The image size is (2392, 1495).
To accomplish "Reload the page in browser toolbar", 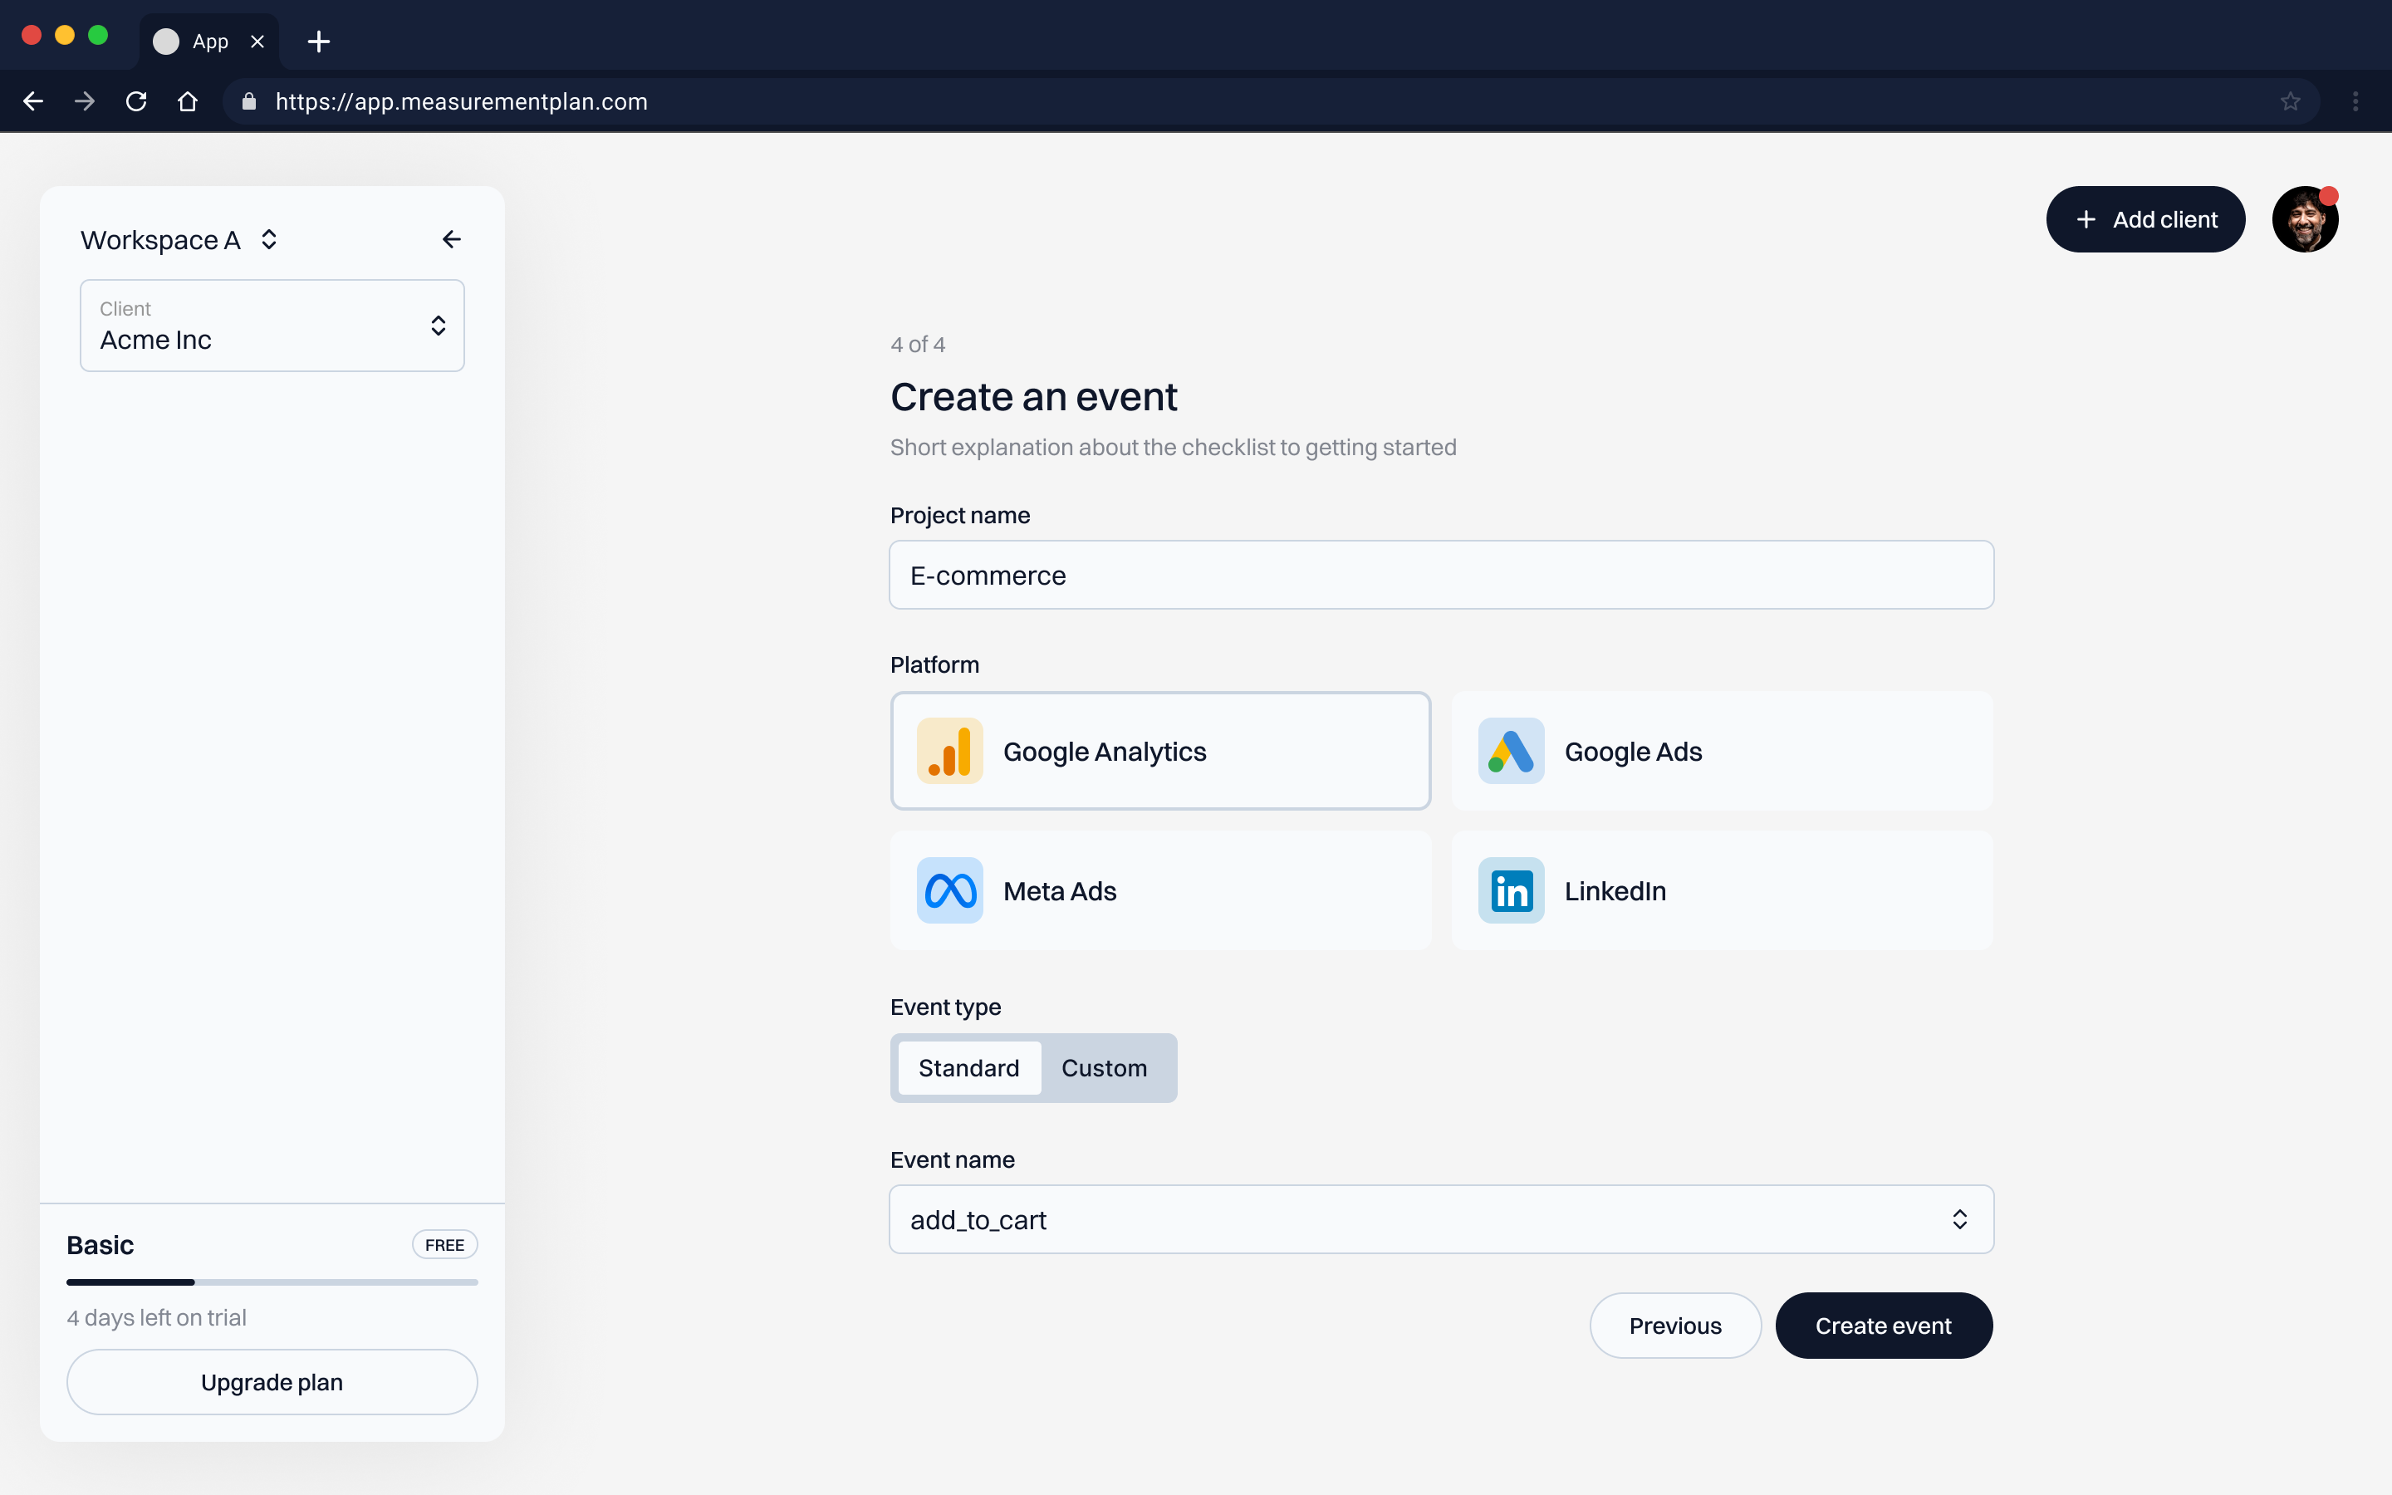I will 136,100.
